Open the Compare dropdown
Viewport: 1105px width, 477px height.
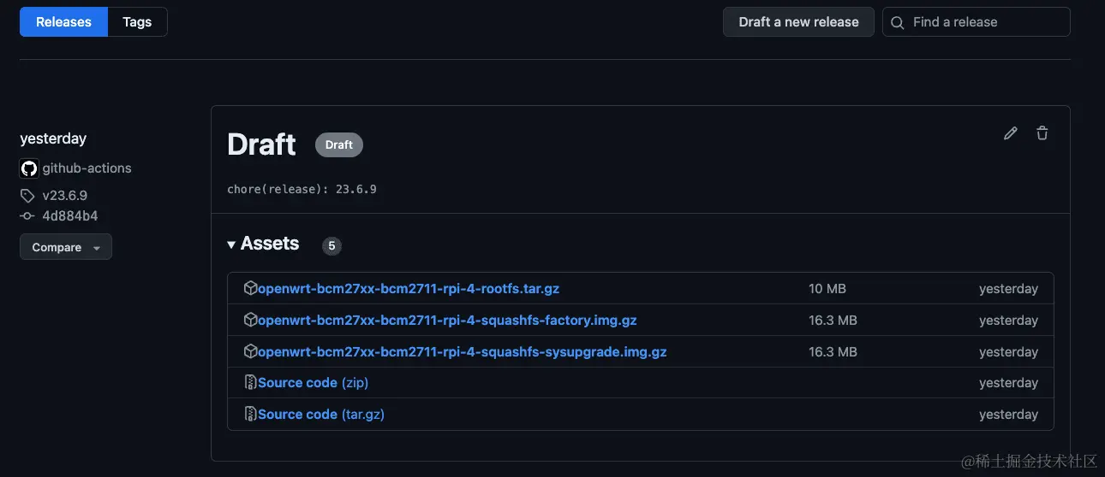(66, 247)
